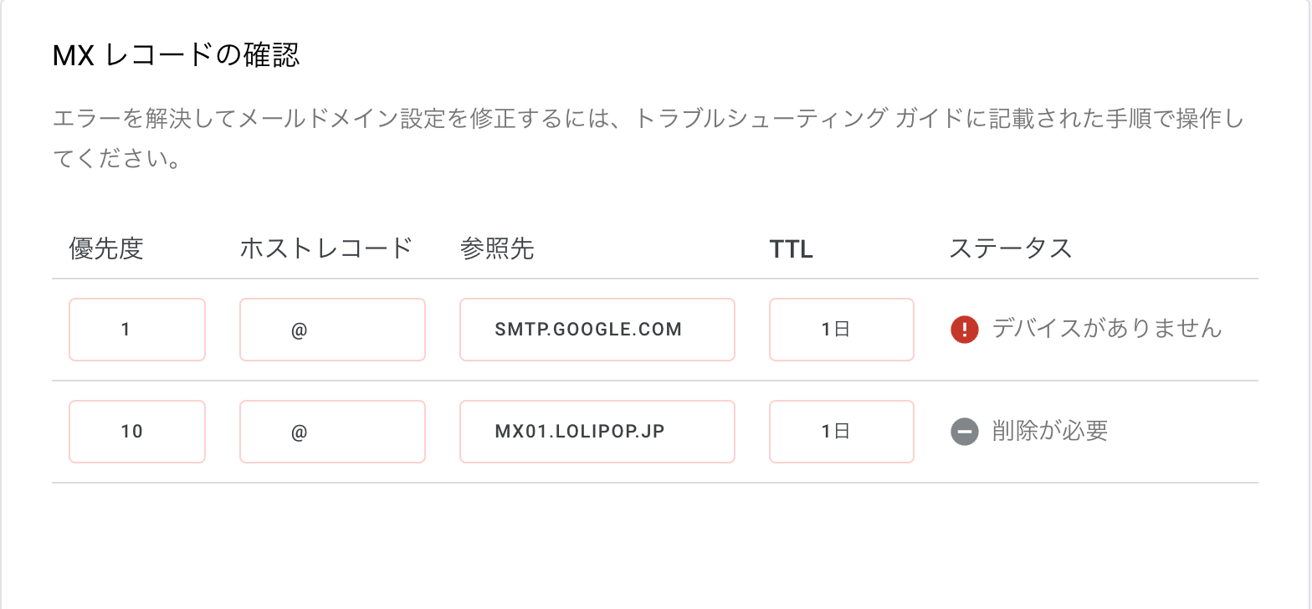This screenshot has width=1312, height=609.
Task: Click the removal status icon for MX01.LOLIPOP.JP
Action: pos(964,432)
